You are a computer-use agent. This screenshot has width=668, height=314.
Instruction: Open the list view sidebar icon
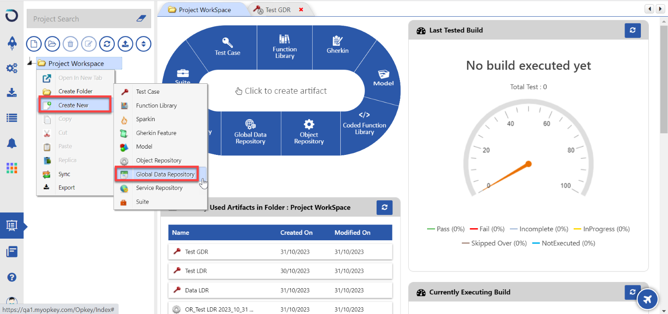tap(12, 118)
